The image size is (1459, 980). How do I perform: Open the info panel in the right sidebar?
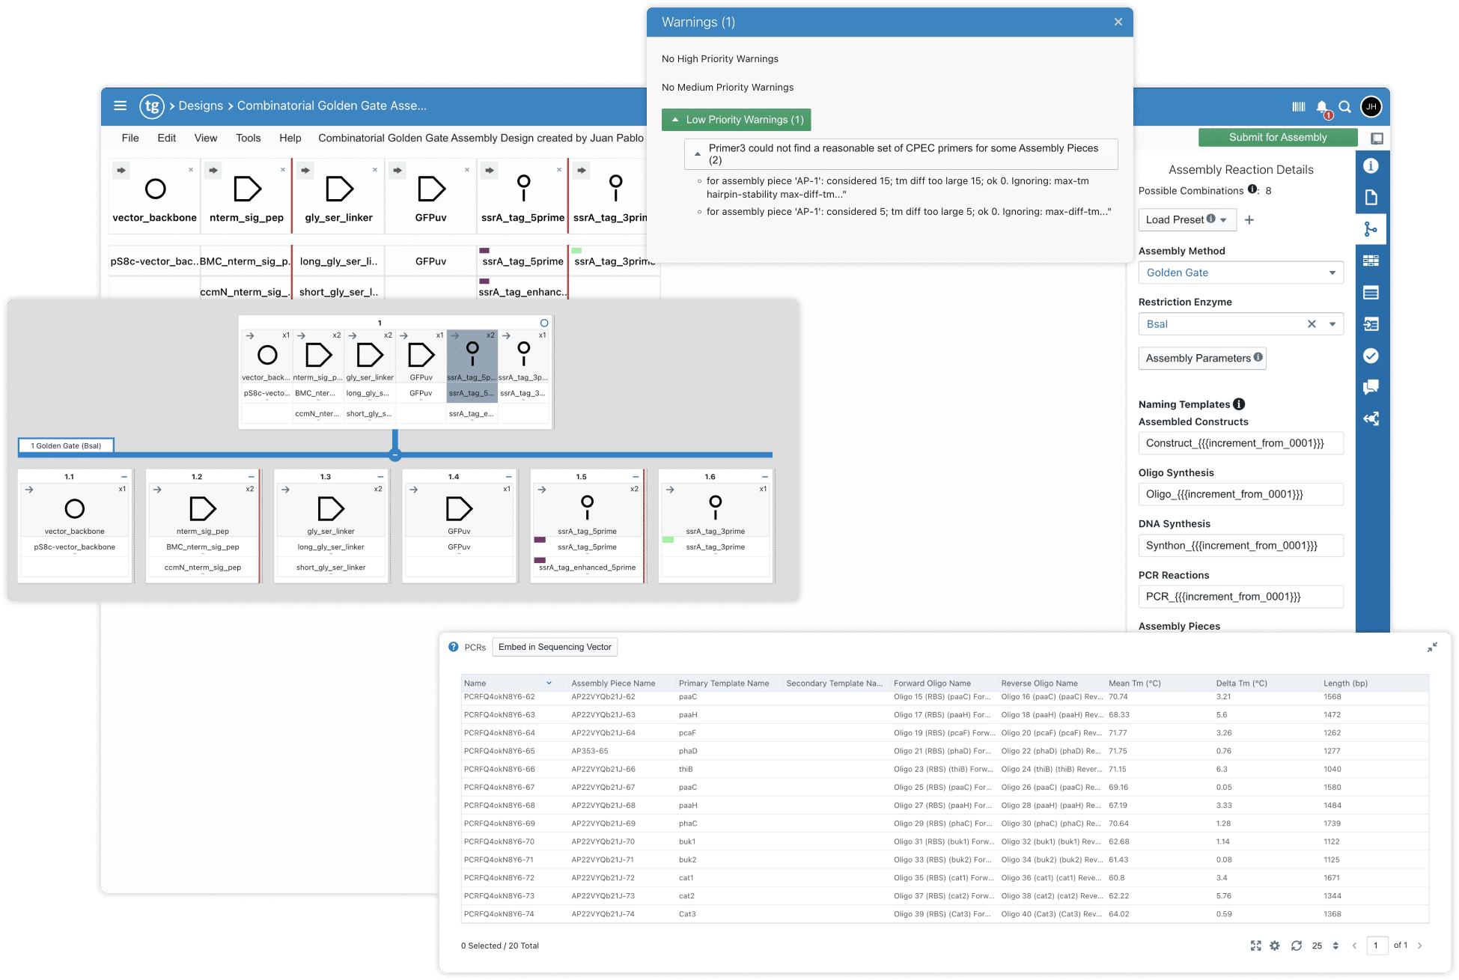(1371, 165)
